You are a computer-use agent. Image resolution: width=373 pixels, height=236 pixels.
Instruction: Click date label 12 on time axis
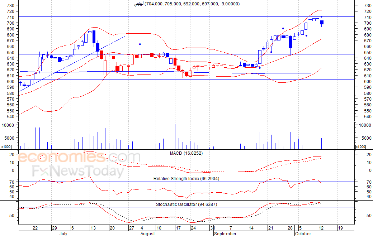tap(321, 228)
